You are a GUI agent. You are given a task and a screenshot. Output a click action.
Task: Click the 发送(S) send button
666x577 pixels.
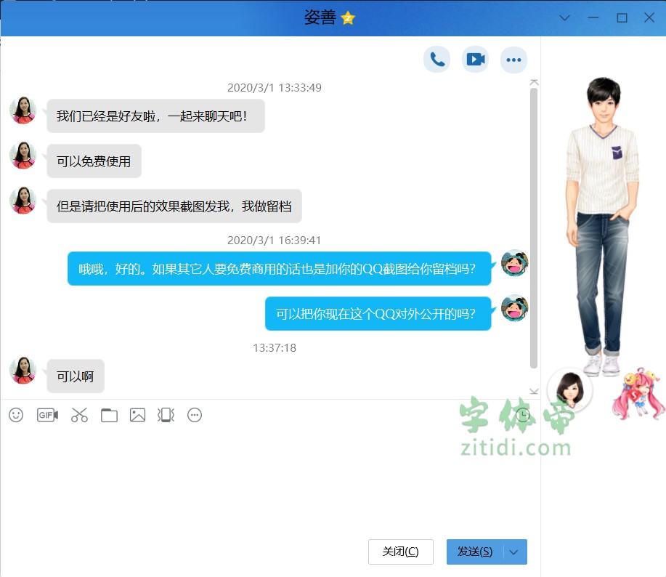(x=475, y=552)
